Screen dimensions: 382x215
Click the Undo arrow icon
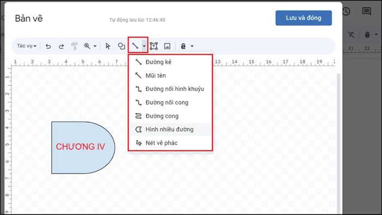pos(48,46)
